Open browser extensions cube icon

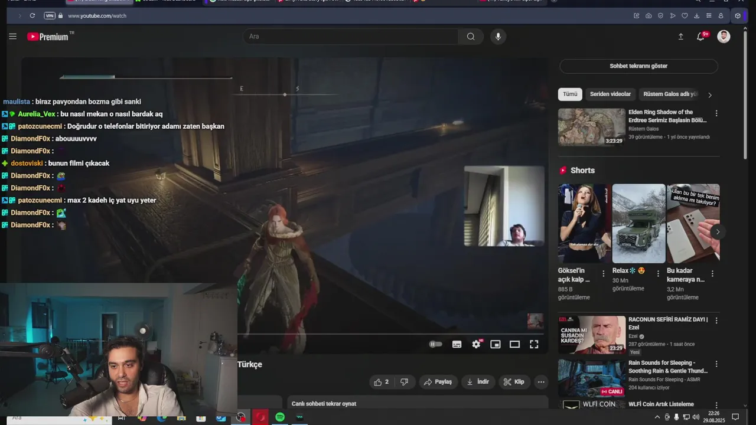(x=738, y=16)
